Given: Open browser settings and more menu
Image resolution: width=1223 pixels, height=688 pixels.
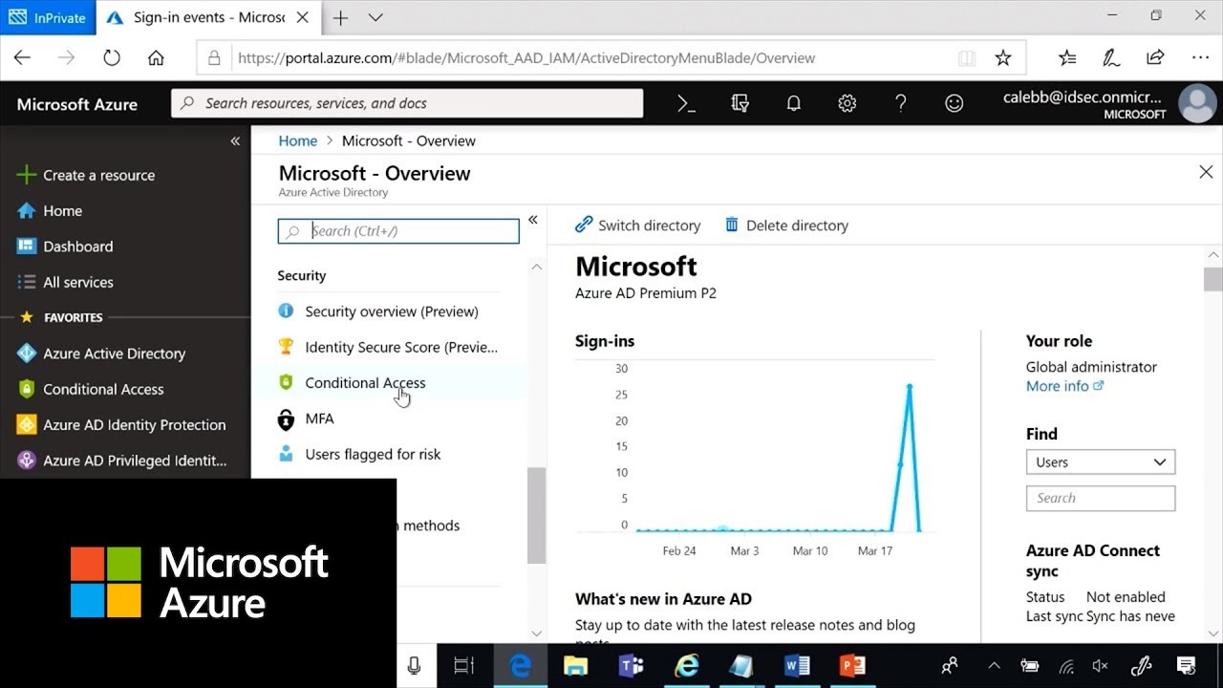Looking at the screenshot, I should (1200, 58).
